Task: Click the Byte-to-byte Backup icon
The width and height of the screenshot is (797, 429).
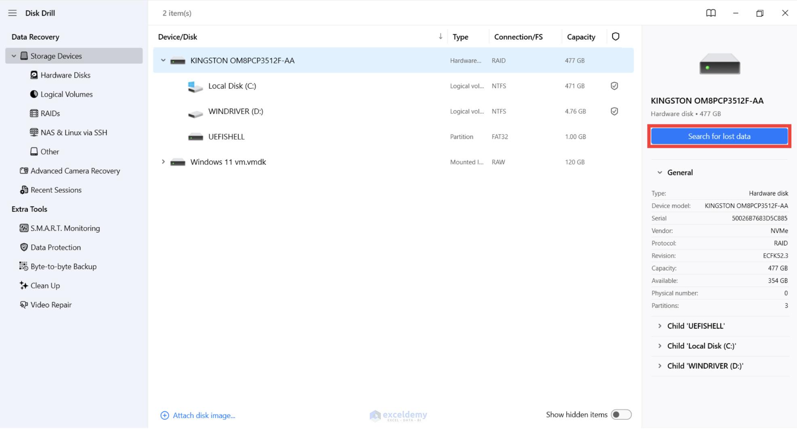Action: point(24,267)
